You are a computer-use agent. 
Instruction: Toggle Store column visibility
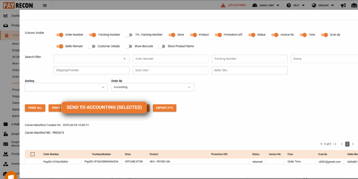tap(172, 35)
